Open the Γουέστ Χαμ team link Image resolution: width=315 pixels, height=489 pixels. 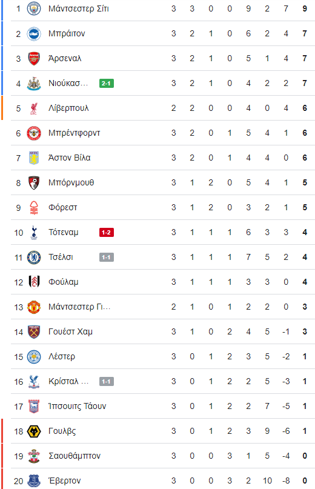pos(70,332)
